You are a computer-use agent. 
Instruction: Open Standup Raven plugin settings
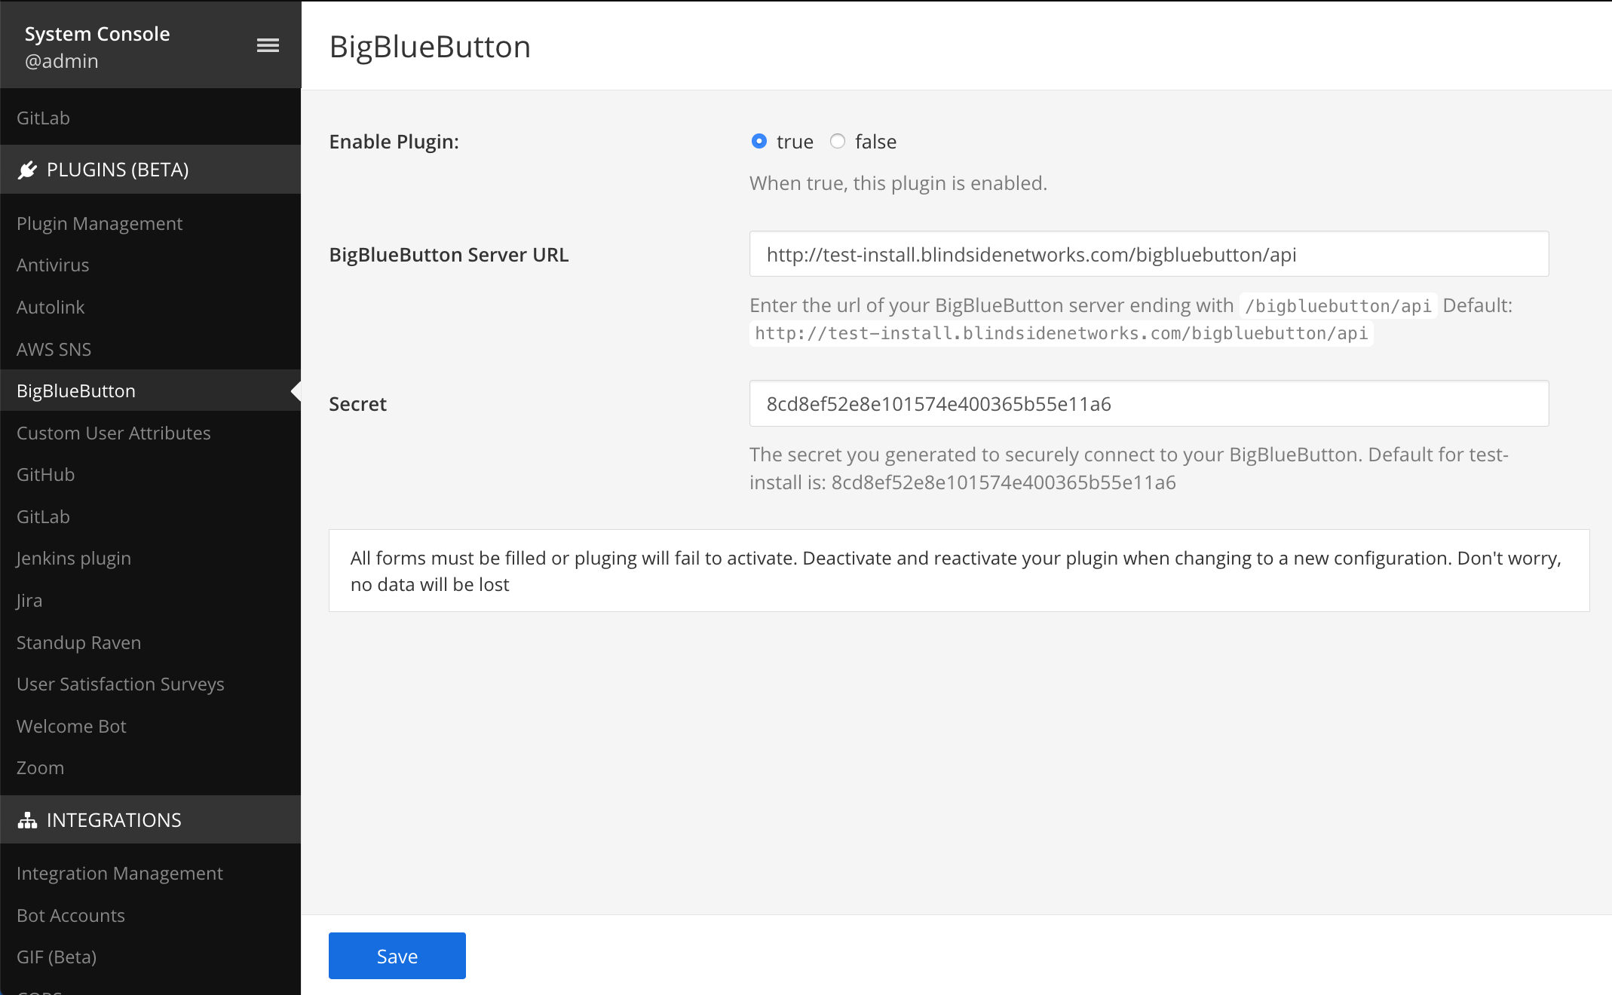pos(78,642)
